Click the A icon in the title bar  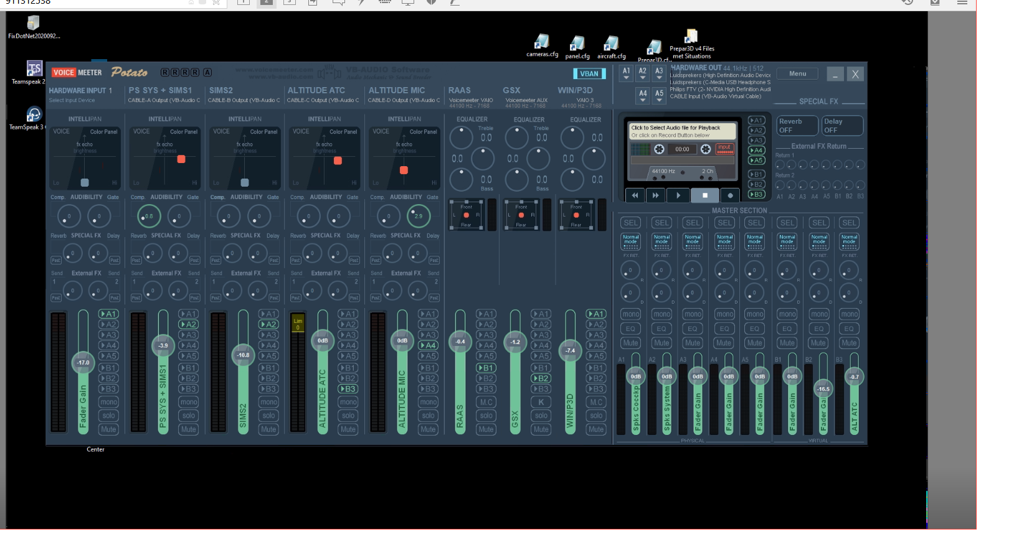point(207,72)
